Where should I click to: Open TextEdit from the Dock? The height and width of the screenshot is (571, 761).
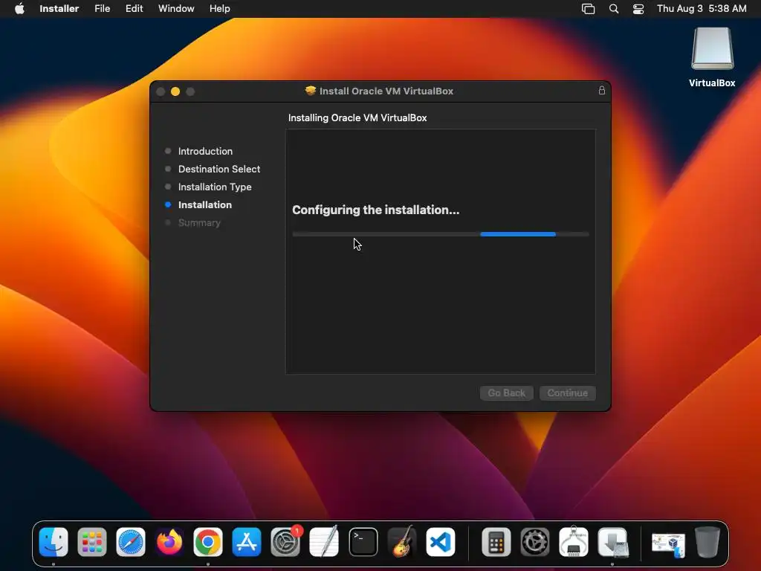(324, 542)
